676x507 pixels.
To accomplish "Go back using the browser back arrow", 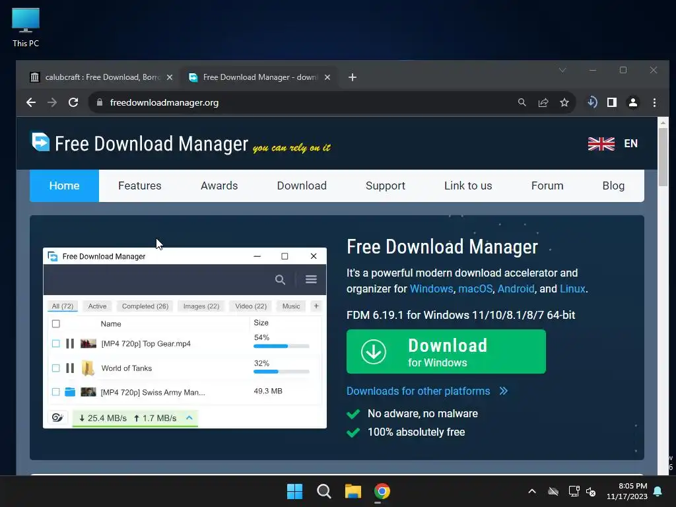I will tap(31, 102).
